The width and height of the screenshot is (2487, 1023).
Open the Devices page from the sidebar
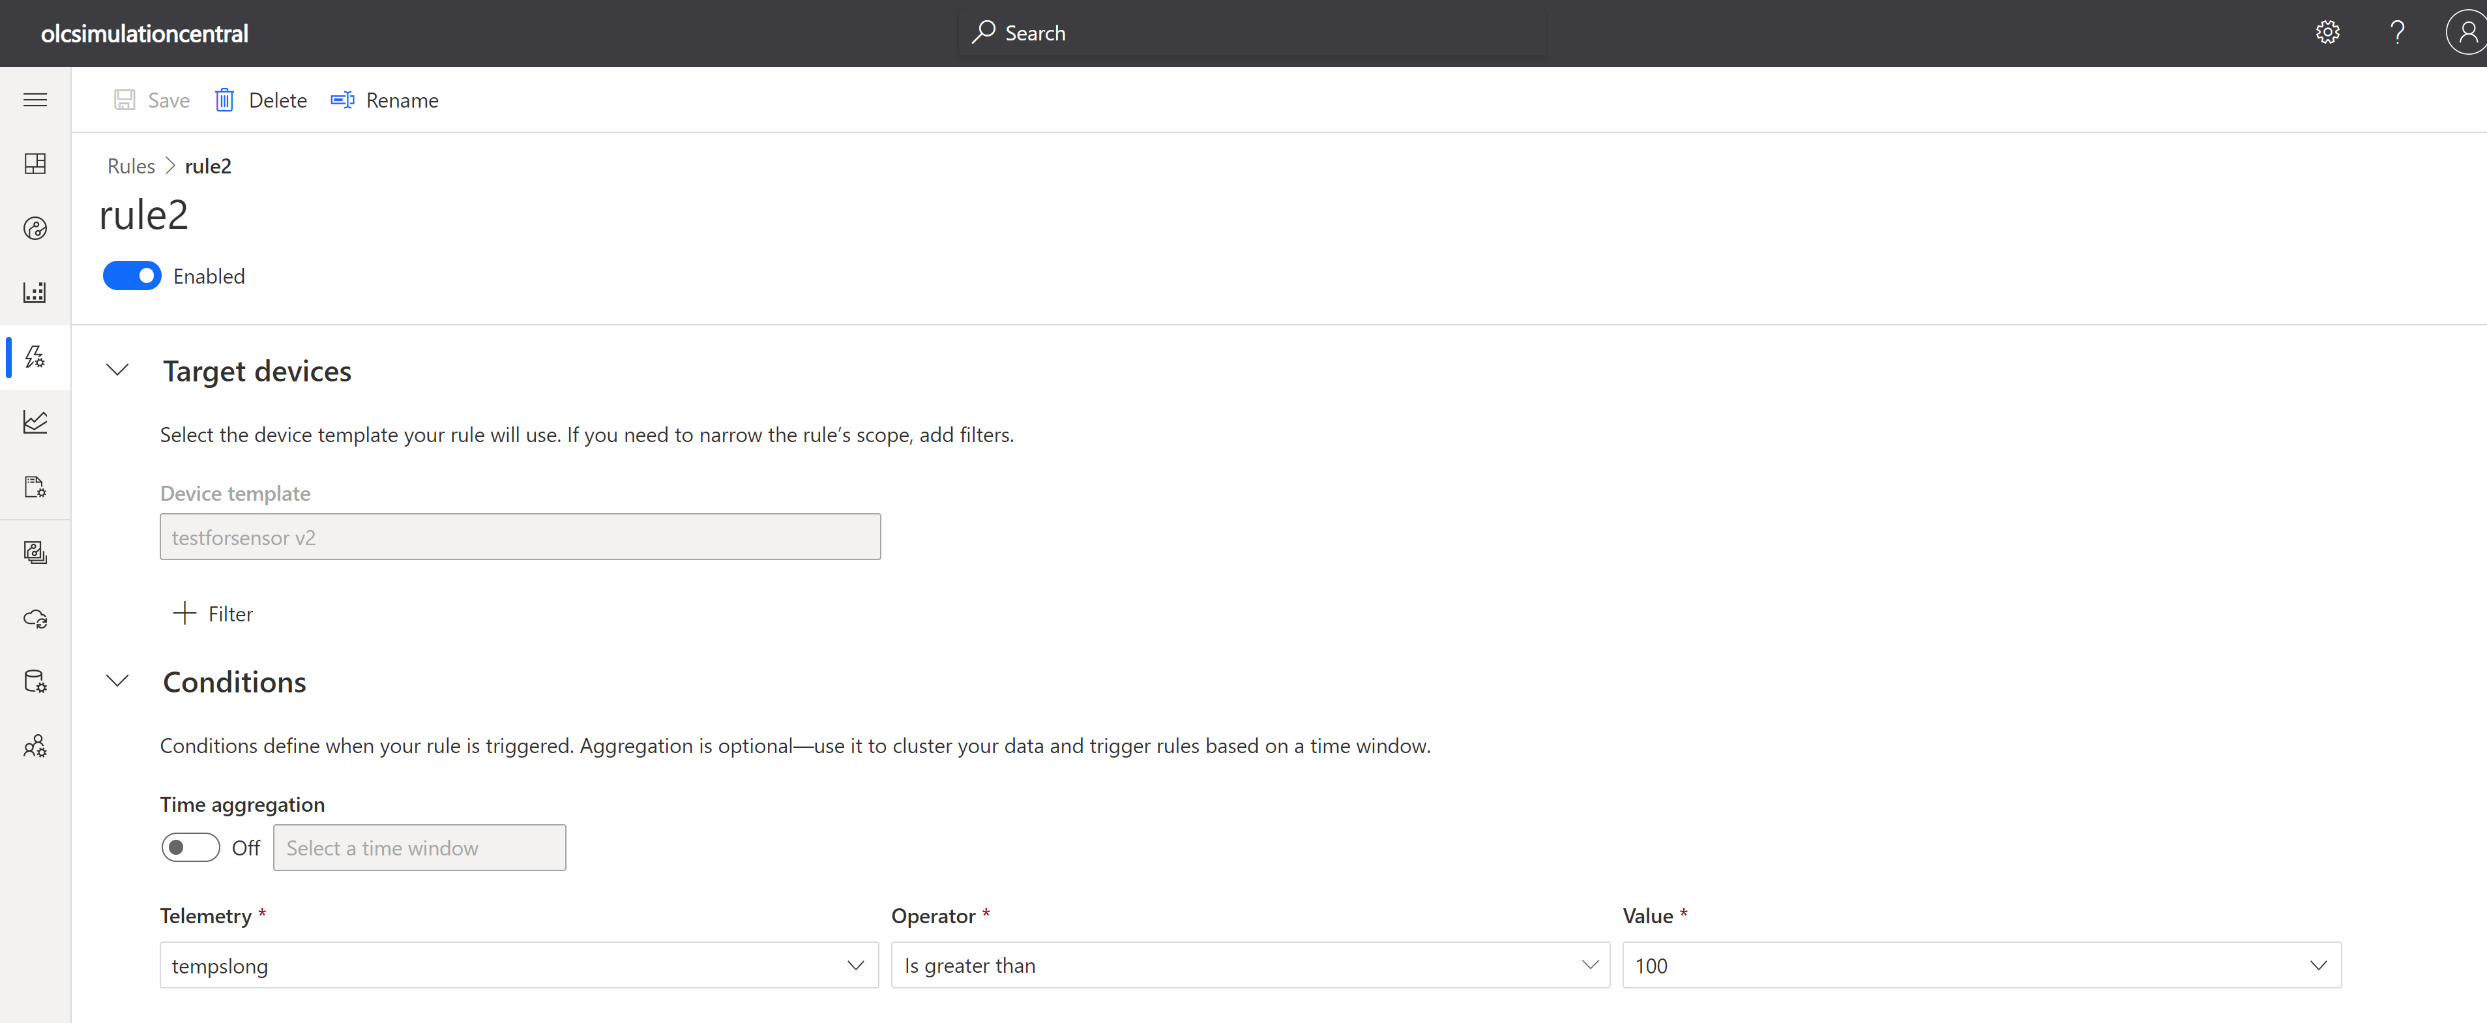coord(35,228)
